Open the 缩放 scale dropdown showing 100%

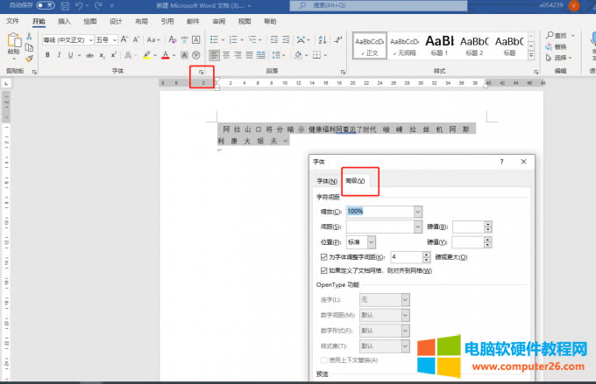[417, 211]
